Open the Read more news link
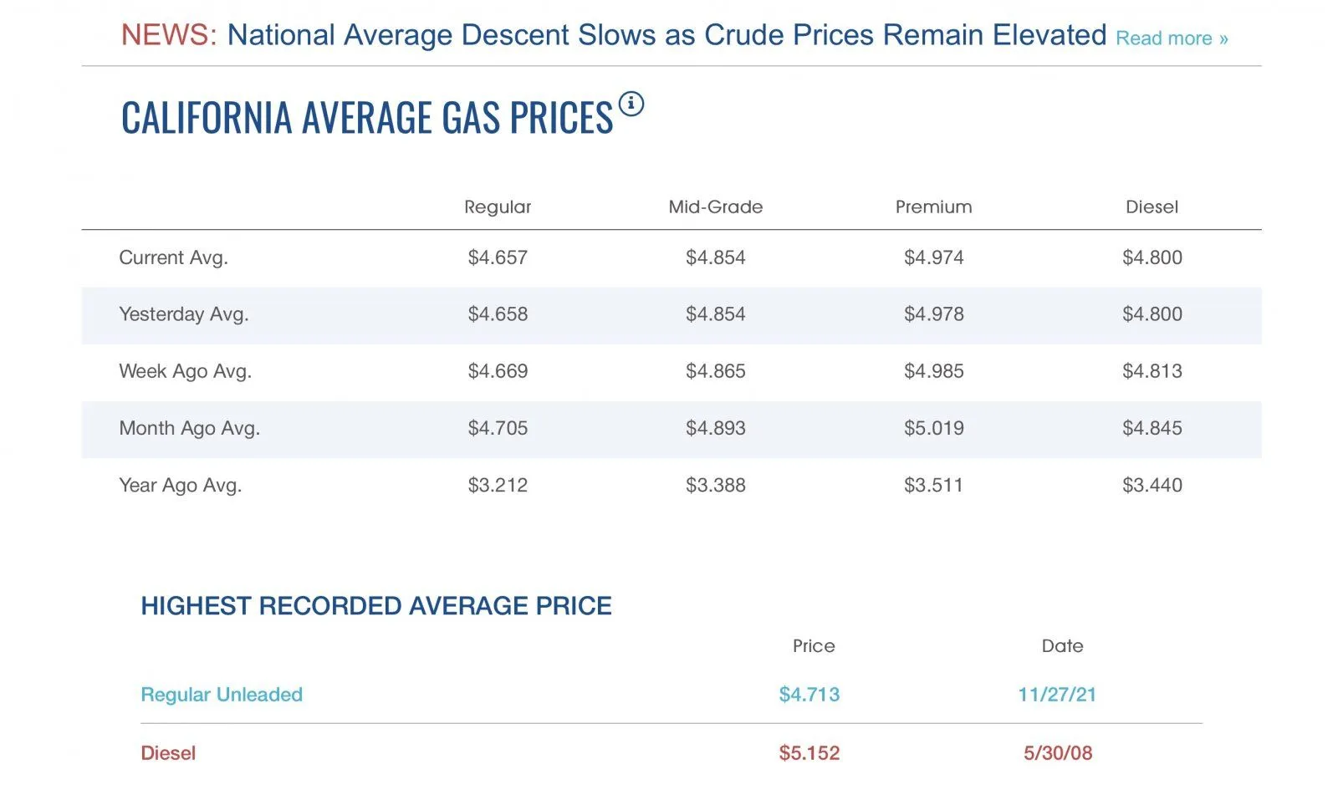 [1171, 38]
